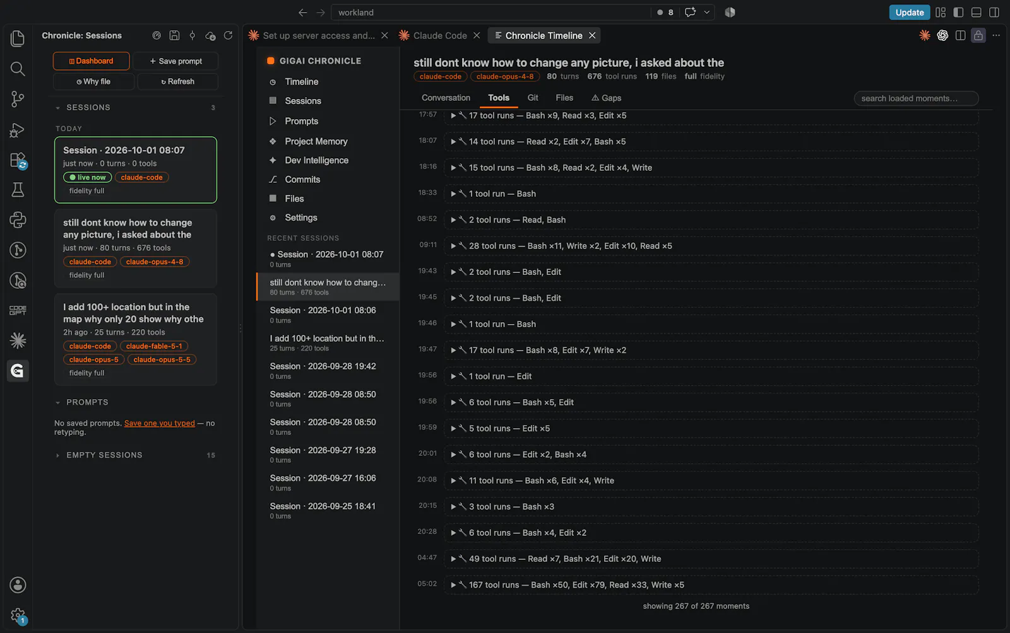Click the Dashboard button
This screenshot has width=1010, height=633.
click(x=91, y=61)
